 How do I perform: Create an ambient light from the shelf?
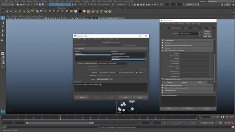[7, 11]
